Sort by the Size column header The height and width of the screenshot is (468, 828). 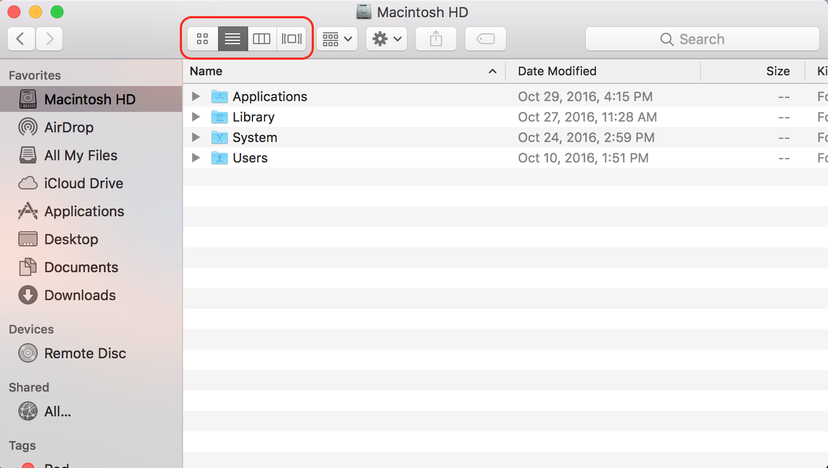(x=752, y=71)
